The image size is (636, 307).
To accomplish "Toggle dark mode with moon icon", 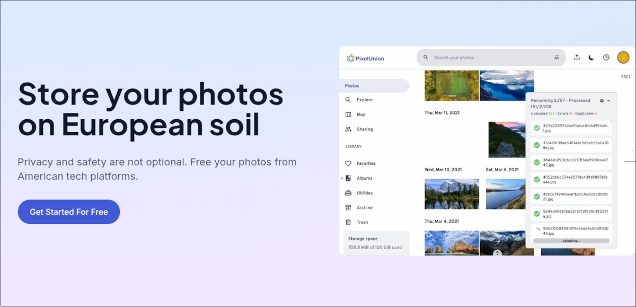I will point(591,57).
